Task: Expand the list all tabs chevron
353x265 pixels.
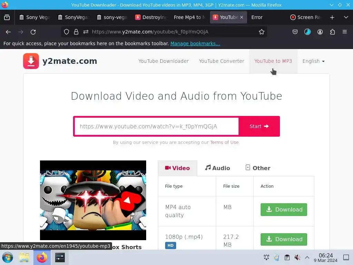Action: click(346, 17)
